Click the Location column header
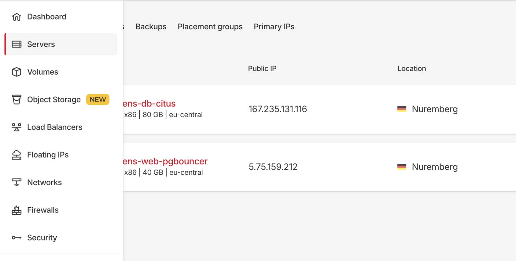This screenshot has width=516, height=261. (411, 69)
